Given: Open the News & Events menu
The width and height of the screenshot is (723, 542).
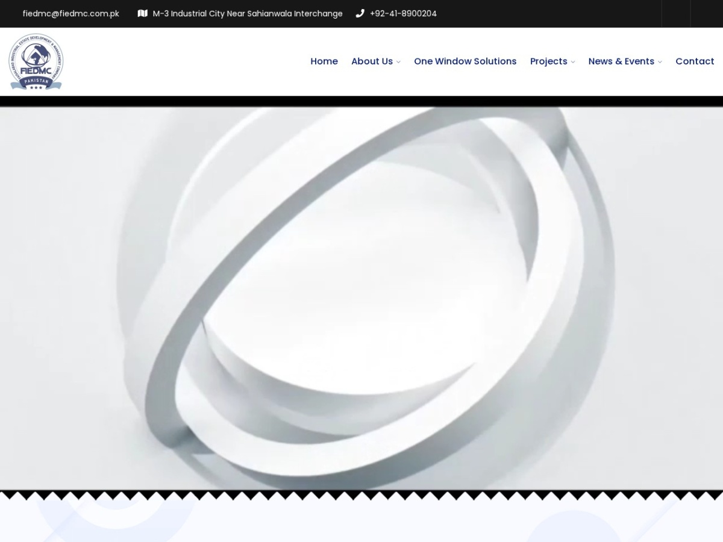Looking at the screenshot, I should coord(621,61).
